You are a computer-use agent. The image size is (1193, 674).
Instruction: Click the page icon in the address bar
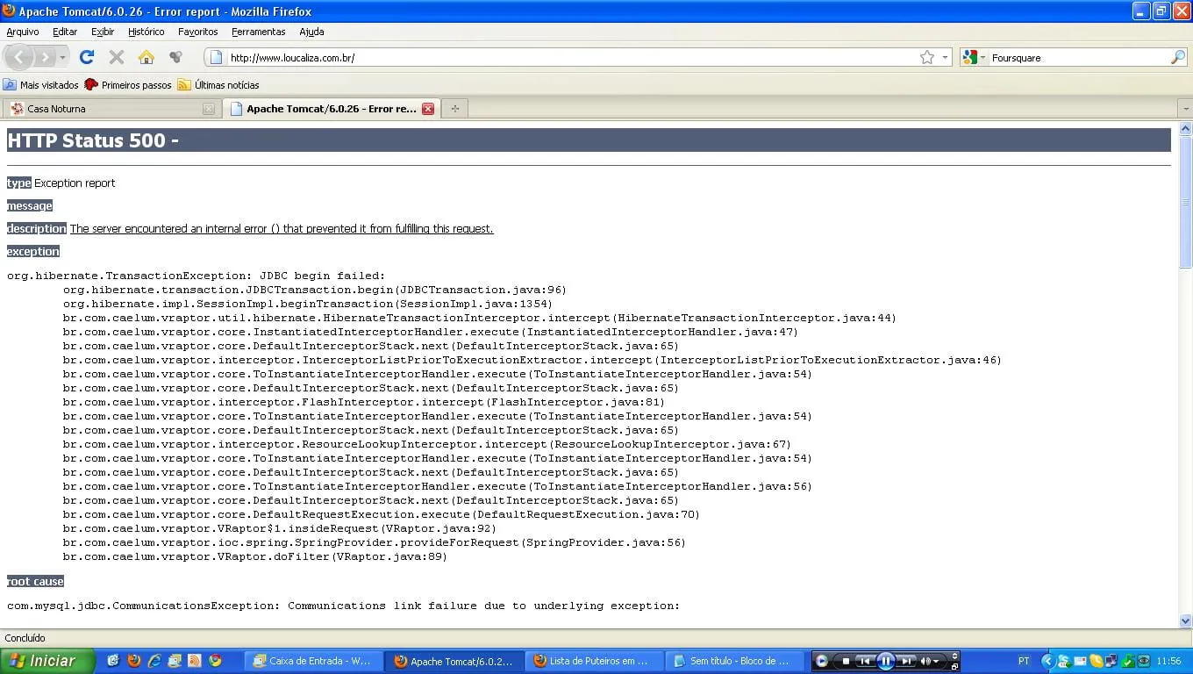click(216, 57)
